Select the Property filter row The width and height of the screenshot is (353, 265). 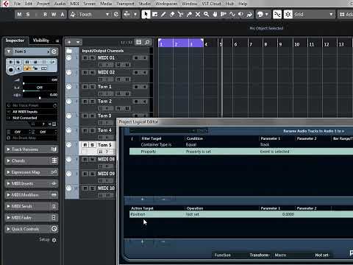(241, 152)
